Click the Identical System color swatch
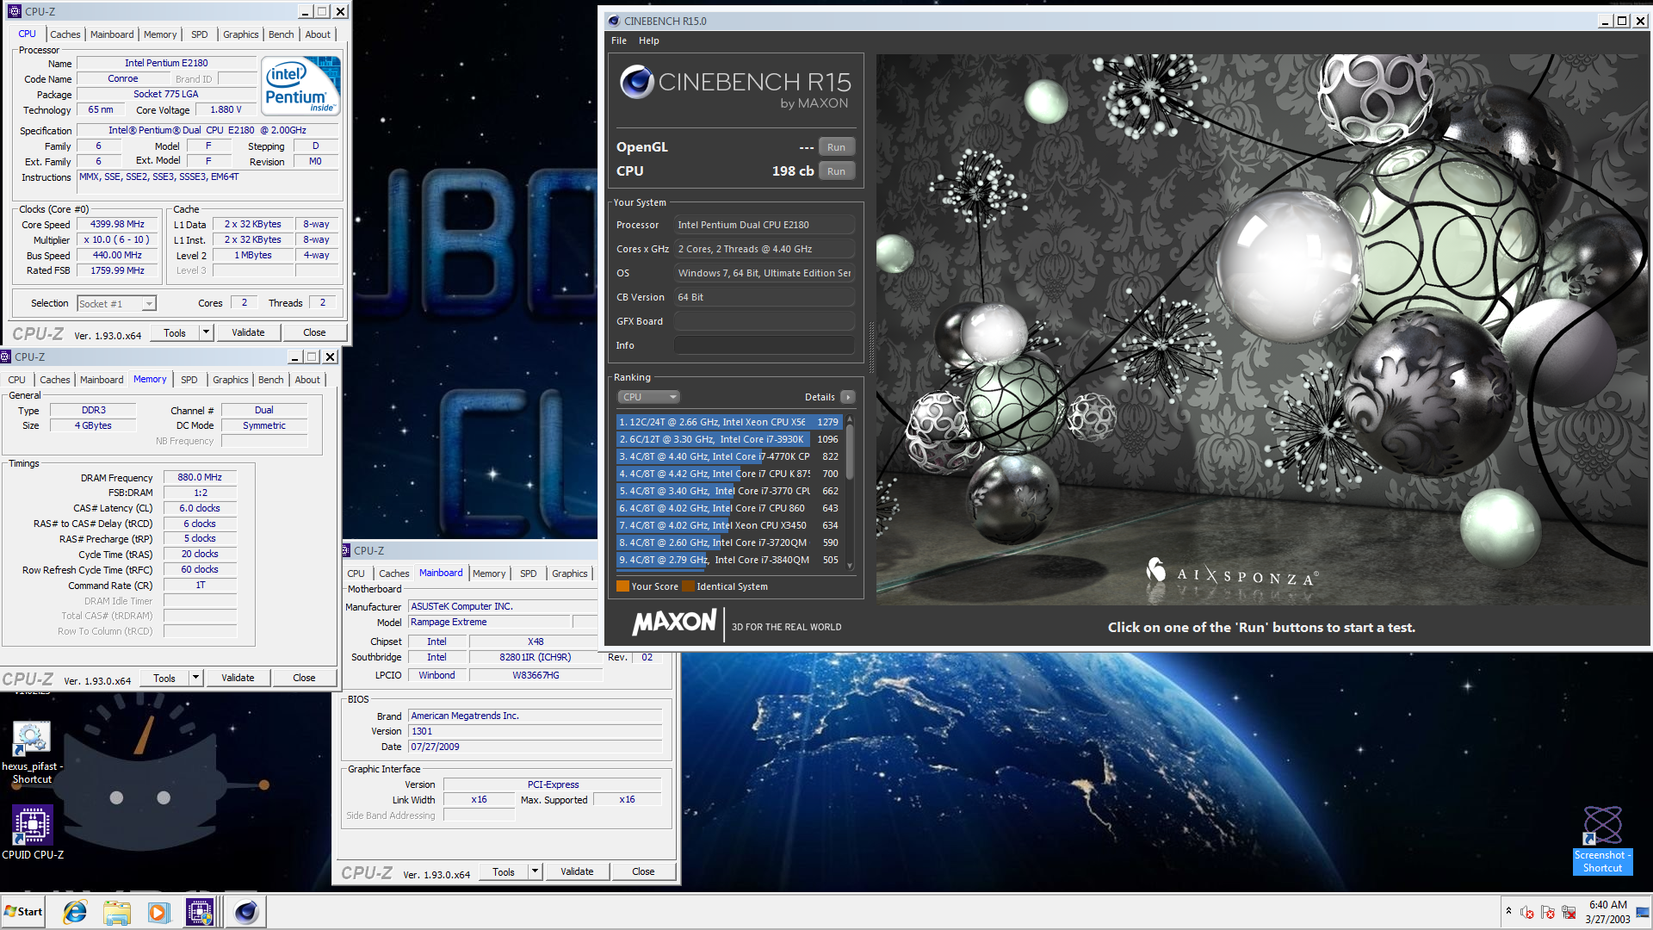This screenshot has height=930, width=1653. click(688, 586)
